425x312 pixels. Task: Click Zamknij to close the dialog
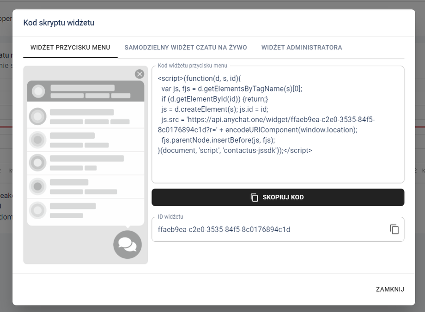[390, 289]
